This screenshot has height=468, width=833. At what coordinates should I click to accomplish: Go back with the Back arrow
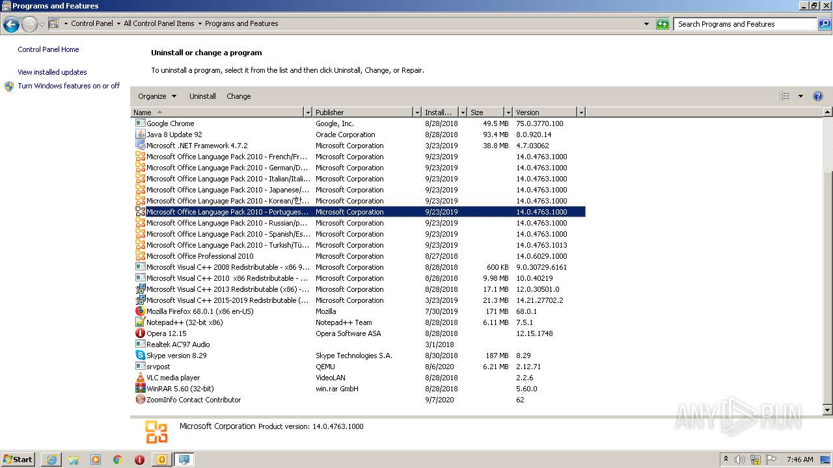pyautogui.click(x=11, y=25)
